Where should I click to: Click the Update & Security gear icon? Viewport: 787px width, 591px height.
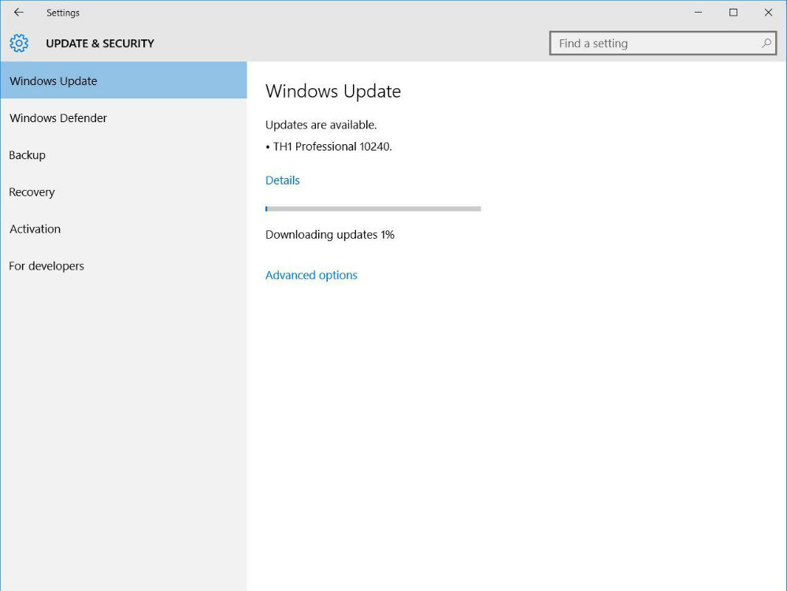(19, 43)
